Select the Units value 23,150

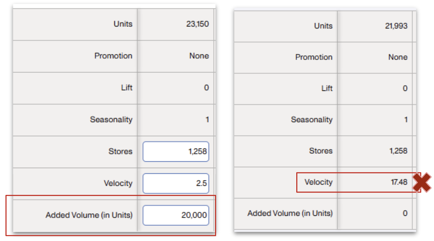197,24
